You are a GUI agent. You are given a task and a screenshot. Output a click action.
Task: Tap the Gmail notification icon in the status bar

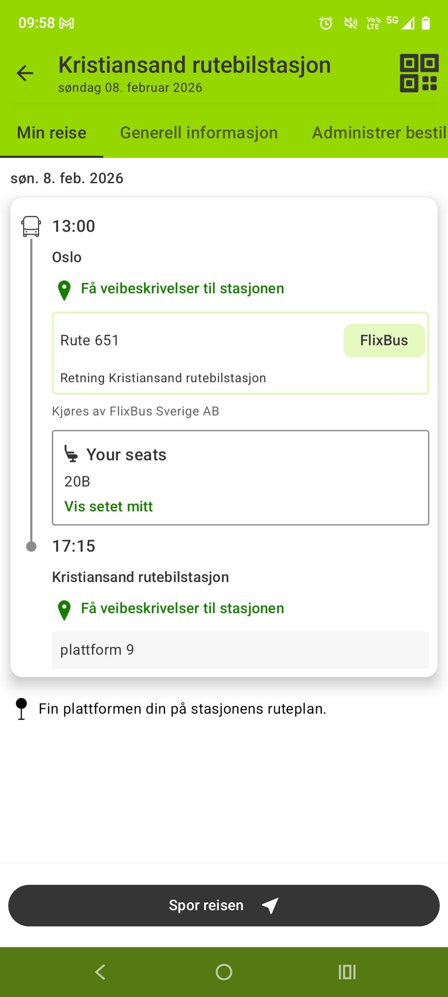pos(67,23)
